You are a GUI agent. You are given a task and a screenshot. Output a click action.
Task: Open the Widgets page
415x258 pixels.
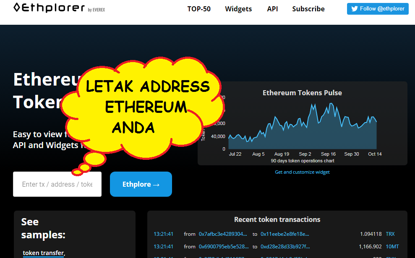238,9
